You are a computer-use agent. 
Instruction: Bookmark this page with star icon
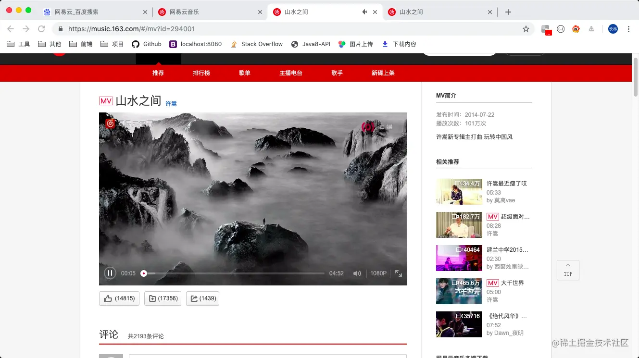point(526,29)
